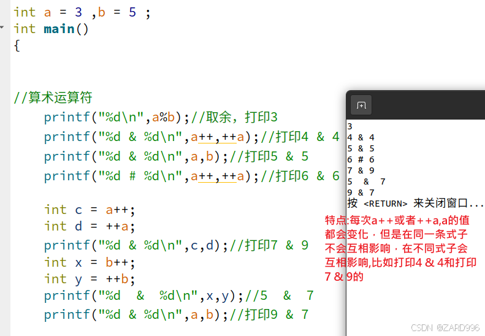
Task: Click the line 'int y = ++b;'
Action: click(90, 279)
